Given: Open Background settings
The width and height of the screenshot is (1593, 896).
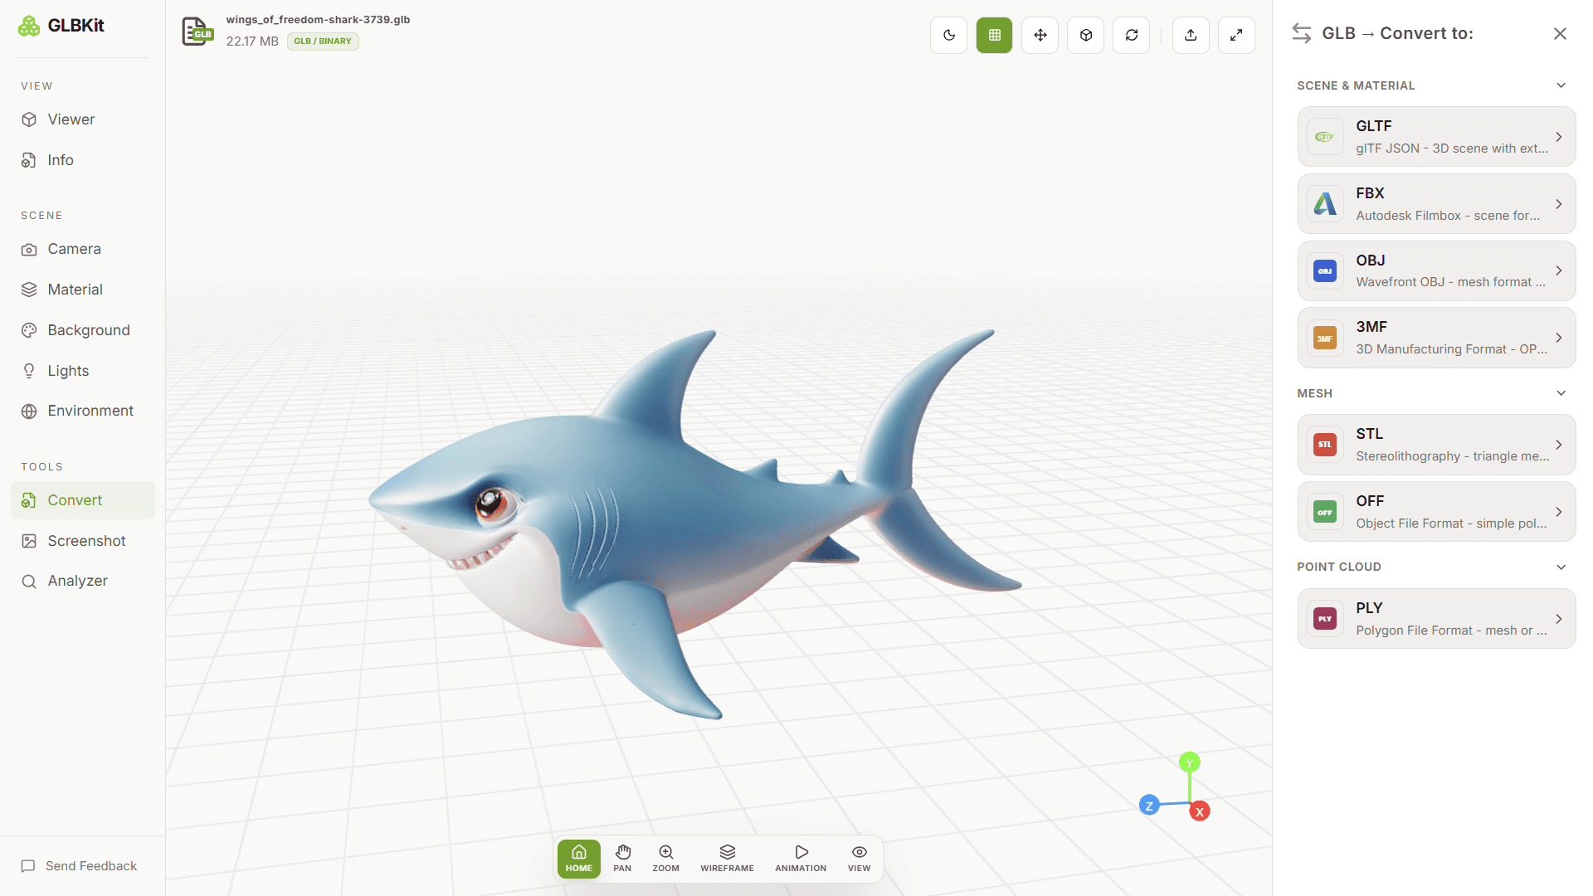Looking at the screenshot, I should [83, 330].
